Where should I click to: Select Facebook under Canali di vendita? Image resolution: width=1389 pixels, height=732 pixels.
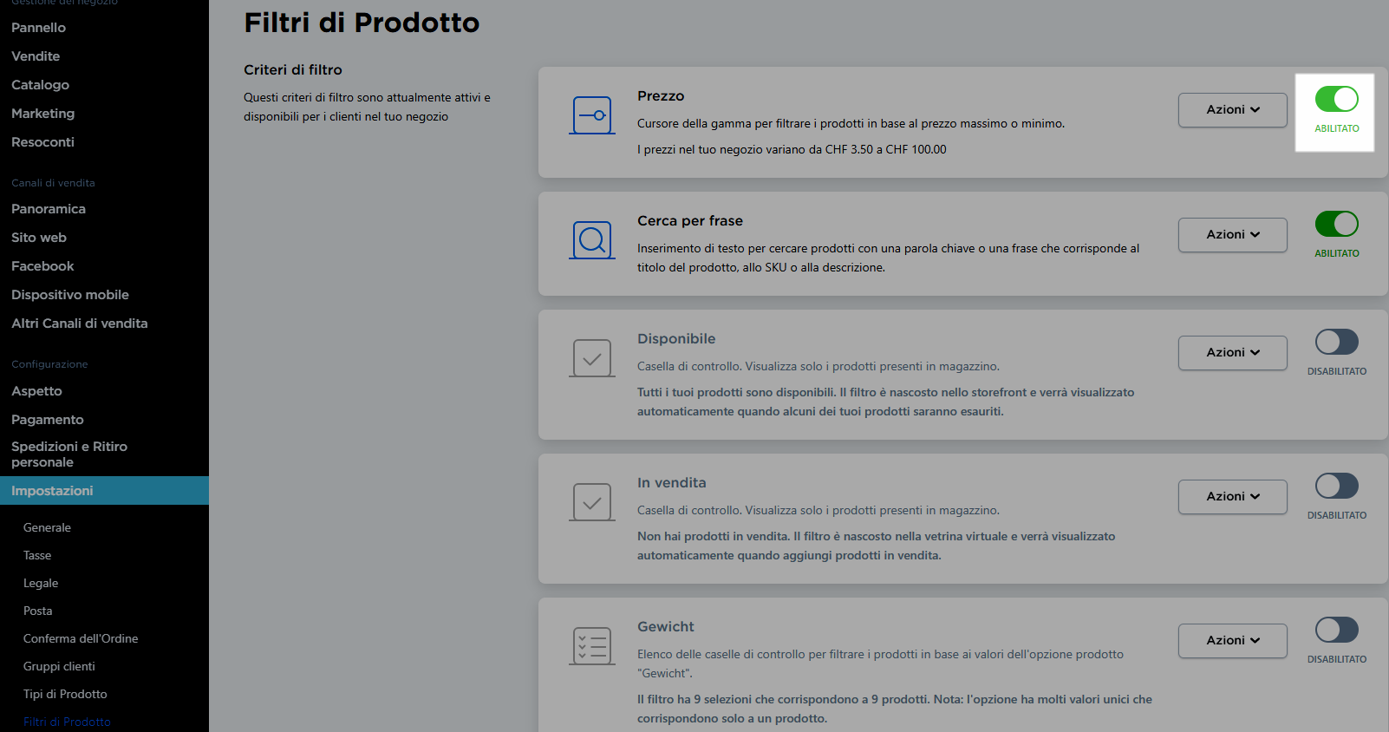click(42, 266)
